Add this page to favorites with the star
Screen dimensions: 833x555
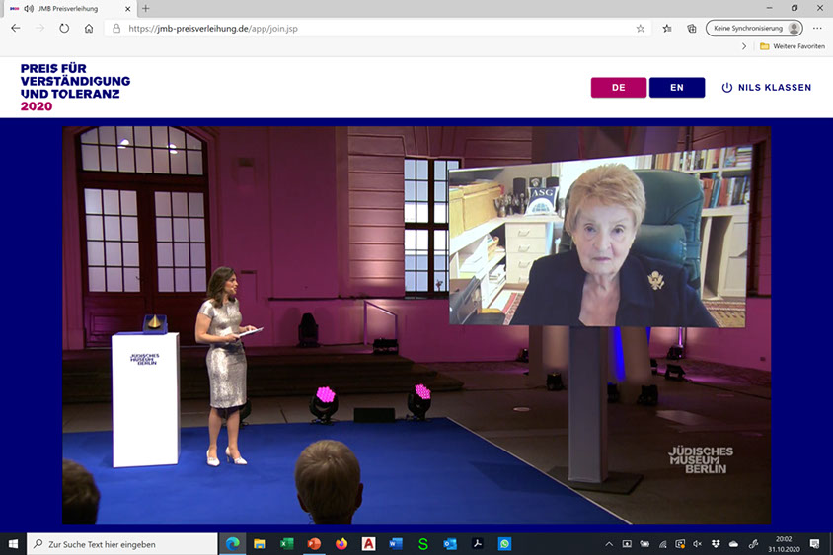coord(641,29)
